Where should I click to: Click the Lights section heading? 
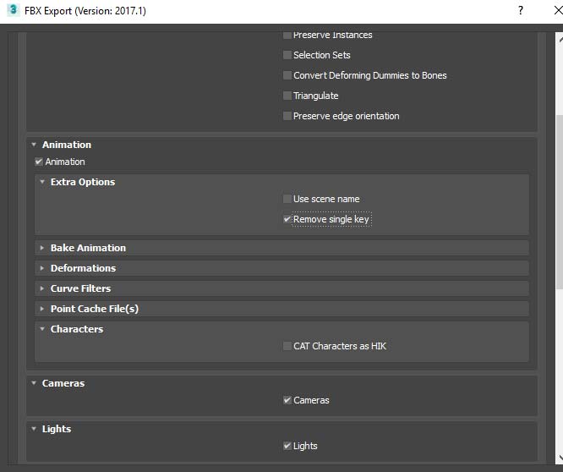[57, 429]
